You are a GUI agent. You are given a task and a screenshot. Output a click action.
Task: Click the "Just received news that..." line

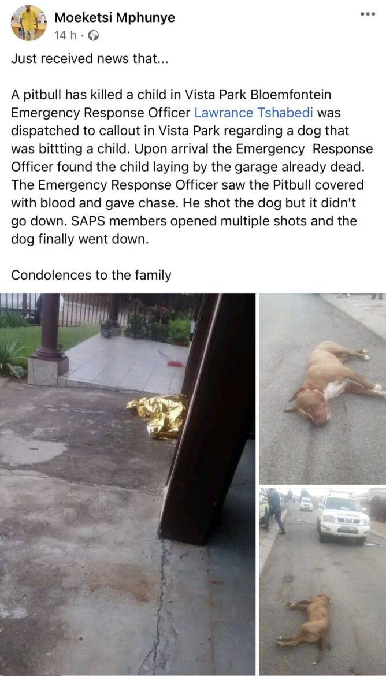pyautogui.click(x=89, y=59)
